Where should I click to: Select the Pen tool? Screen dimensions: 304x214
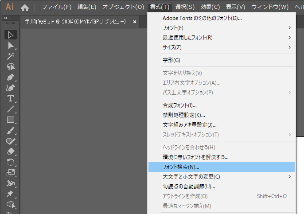pyautogui.click(x=11, y=78)
